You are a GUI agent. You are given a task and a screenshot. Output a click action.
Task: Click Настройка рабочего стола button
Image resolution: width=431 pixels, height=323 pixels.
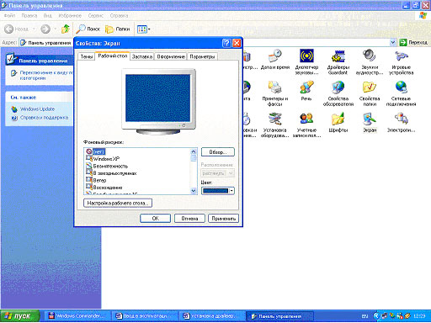118,203
